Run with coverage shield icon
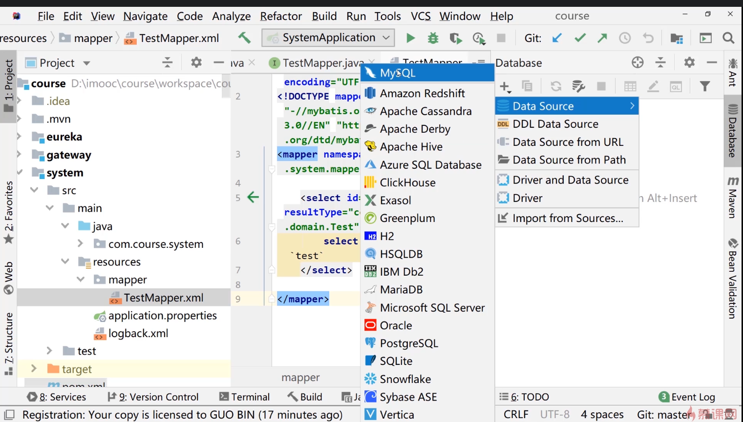This screenshot has width=743, height=422. click(455, 38)
